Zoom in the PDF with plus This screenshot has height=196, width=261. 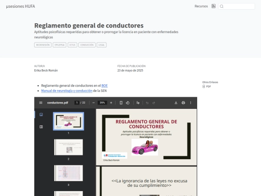coord(111,103)
